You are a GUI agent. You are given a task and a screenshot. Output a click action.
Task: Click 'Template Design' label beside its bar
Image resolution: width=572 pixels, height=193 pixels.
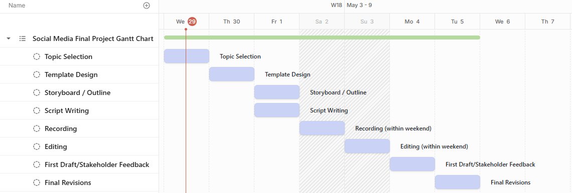[x=288, y=74]
